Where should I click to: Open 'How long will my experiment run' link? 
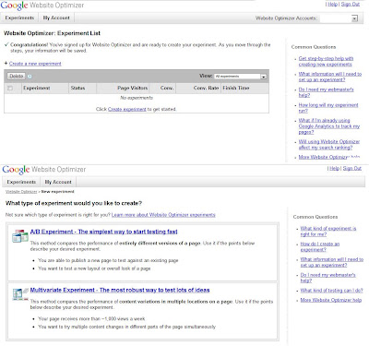click(328, 108)
